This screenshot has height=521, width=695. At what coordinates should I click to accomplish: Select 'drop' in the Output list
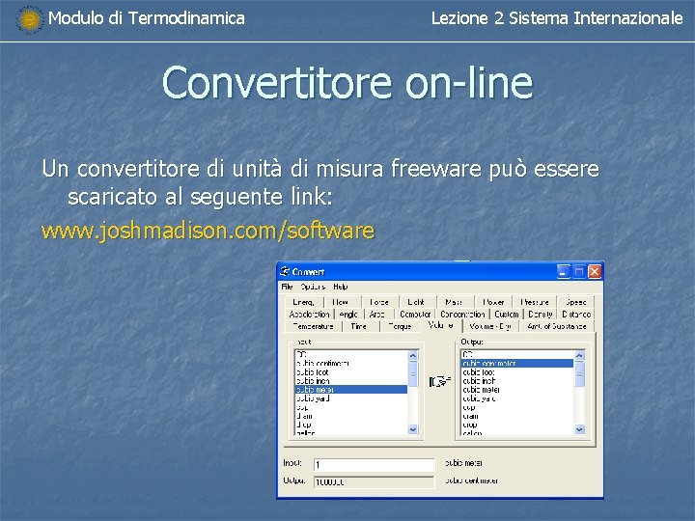[x=517, y=425]
